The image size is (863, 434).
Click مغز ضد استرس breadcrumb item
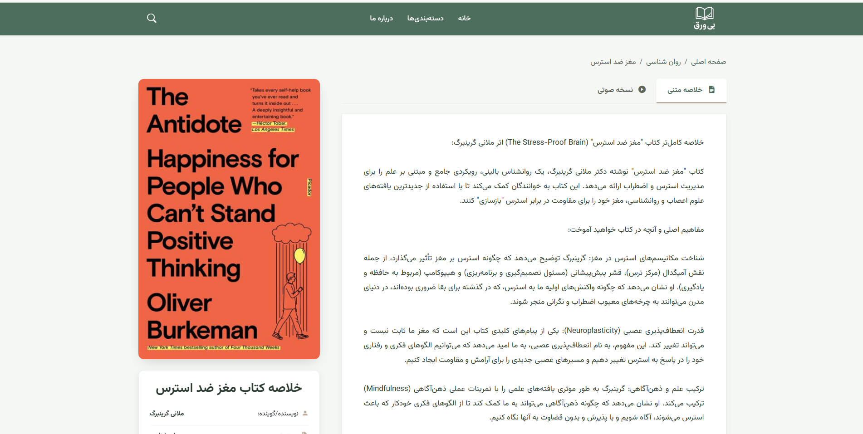(x=613, y=62)
